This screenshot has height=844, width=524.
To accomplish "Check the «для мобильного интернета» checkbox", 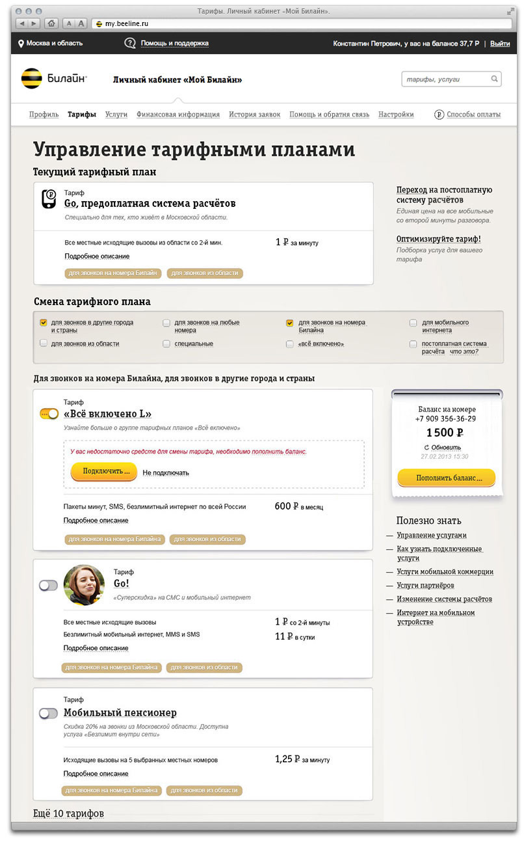I will tap(413, 323).
